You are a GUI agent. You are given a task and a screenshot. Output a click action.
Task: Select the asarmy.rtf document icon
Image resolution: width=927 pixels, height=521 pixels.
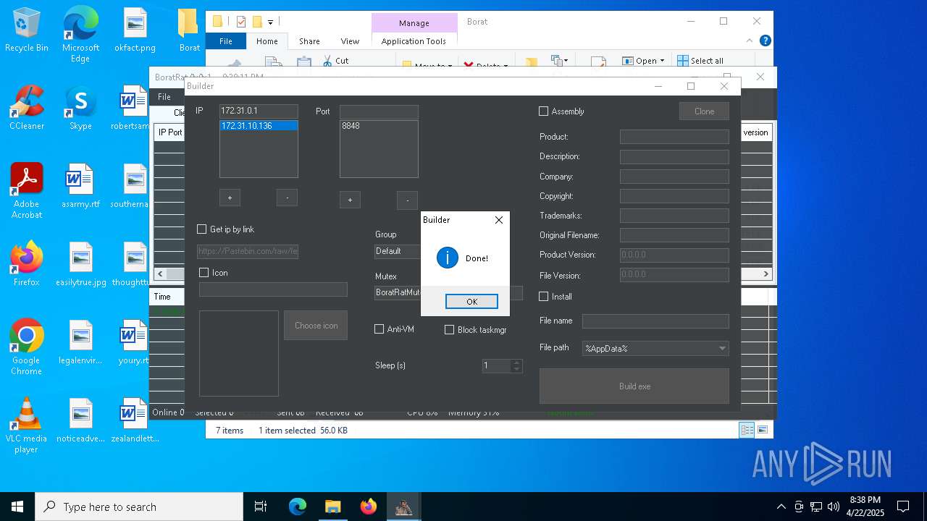point(80,187)
